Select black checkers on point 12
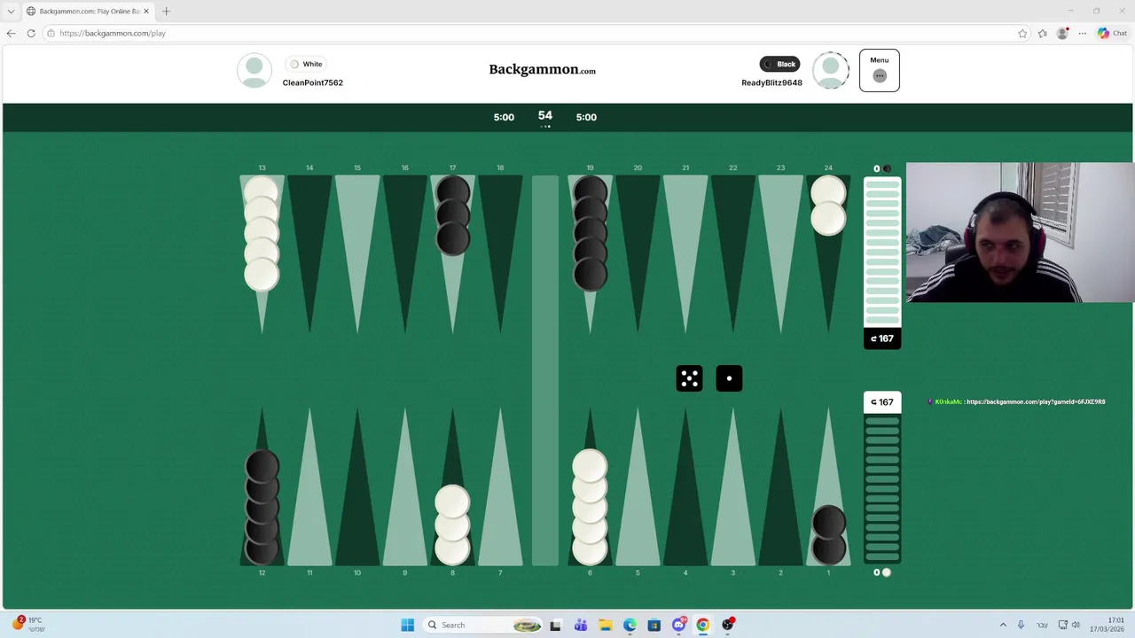Viewport: 1135px width, 638px height. click(x=262, y=508)
